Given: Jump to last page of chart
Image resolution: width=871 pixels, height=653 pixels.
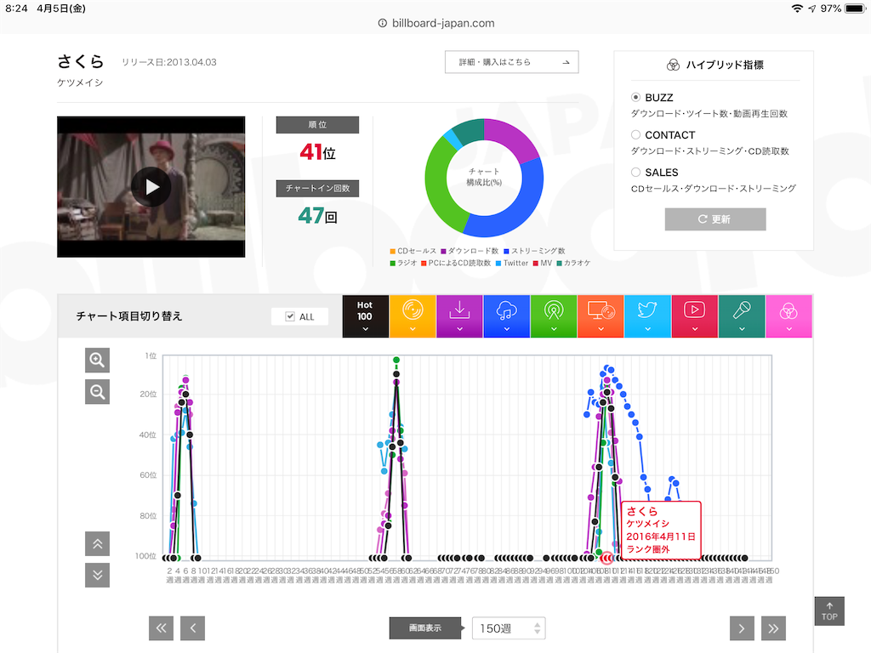Looking at the screenshot, I should (x=773, y=628).
